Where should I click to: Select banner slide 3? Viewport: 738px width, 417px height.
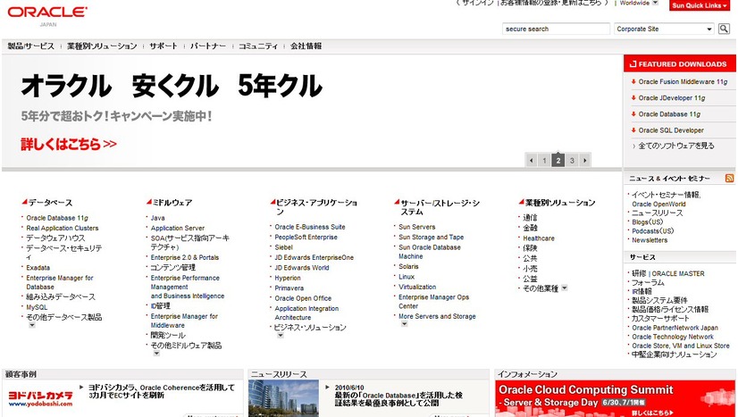click(x=572, y=161)
